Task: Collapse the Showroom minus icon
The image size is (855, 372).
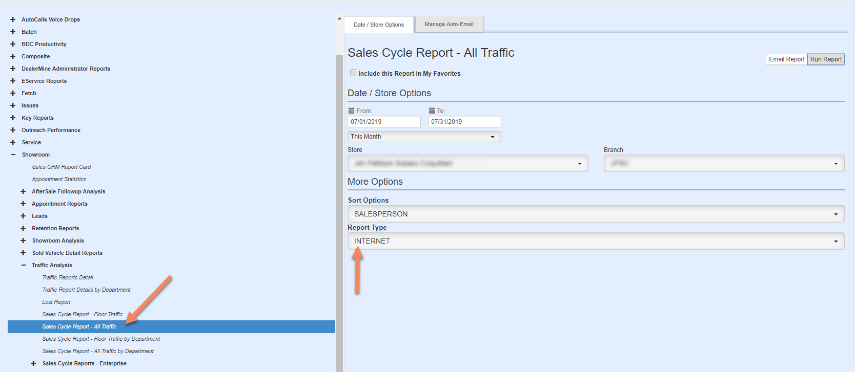Action: coord(13,155)
